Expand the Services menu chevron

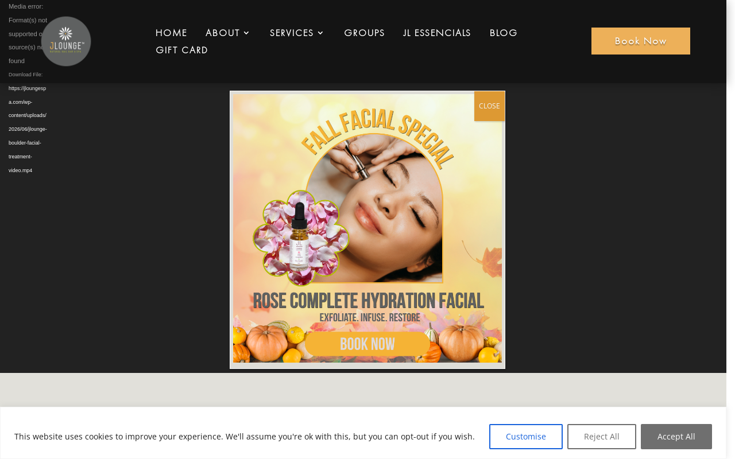pos(320,33)
